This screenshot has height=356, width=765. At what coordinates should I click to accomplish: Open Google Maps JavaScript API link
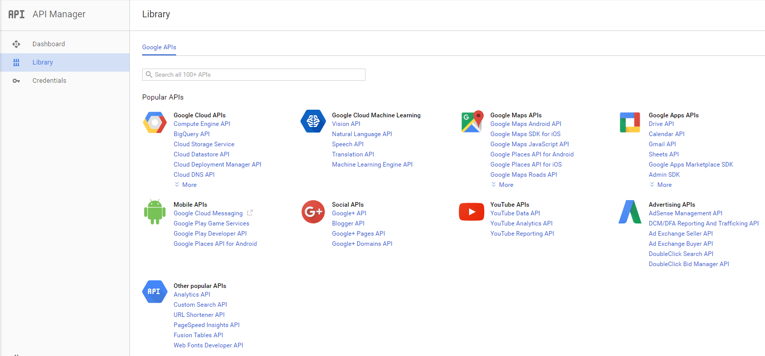coord(529,144)
